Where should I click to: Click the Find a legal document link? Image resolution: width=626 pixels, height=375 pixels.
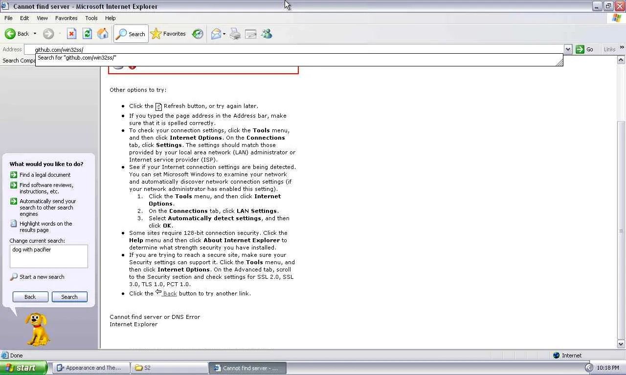(x=45, y=175)
